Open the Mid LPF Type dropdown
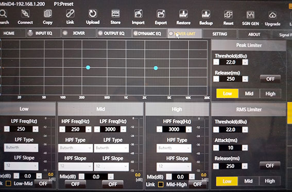 pyautogui.click(x=111, y=148)
